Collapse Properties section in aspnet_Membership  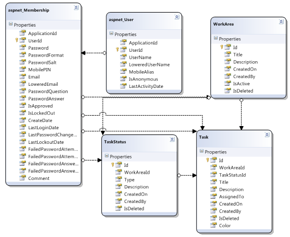click(10, 24)
